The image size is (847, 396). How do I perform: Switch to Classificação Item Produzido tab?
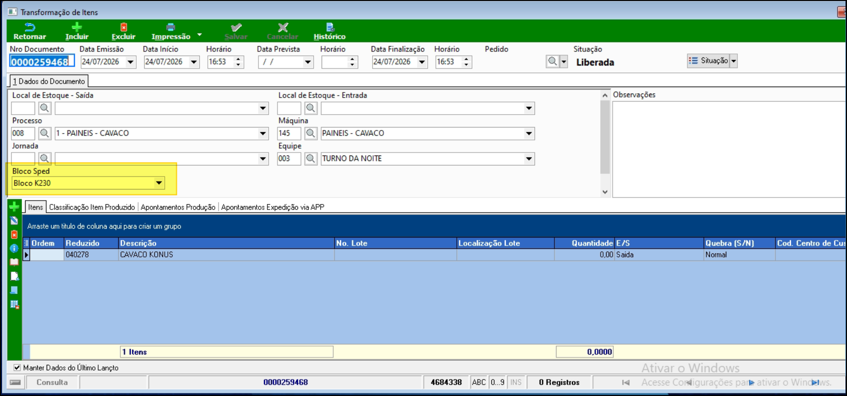(x=92, y=207)
